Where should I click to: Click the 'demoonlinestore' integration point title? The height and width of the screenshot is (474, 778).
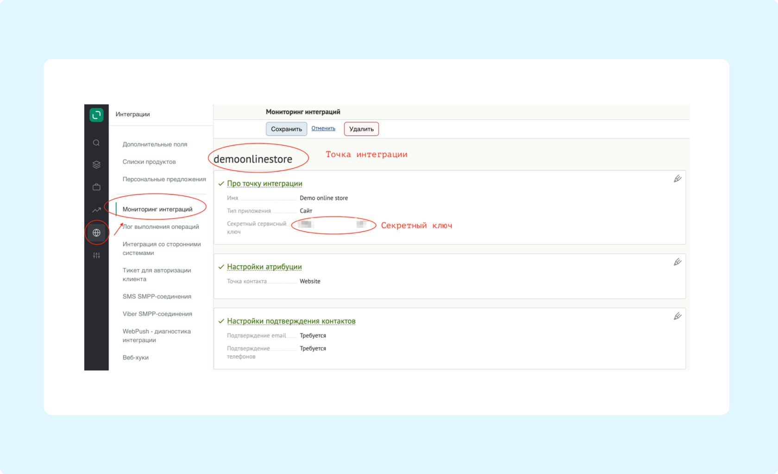[253, 159]
